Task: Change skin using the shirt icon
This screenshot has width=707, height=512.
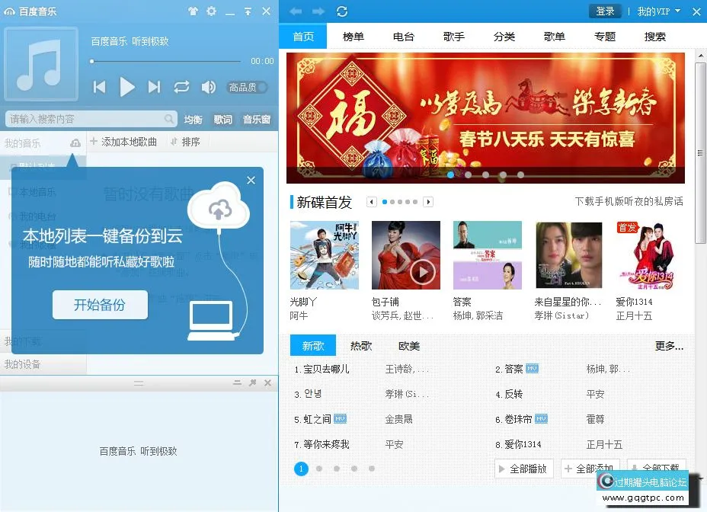Action: click(194, 11)
